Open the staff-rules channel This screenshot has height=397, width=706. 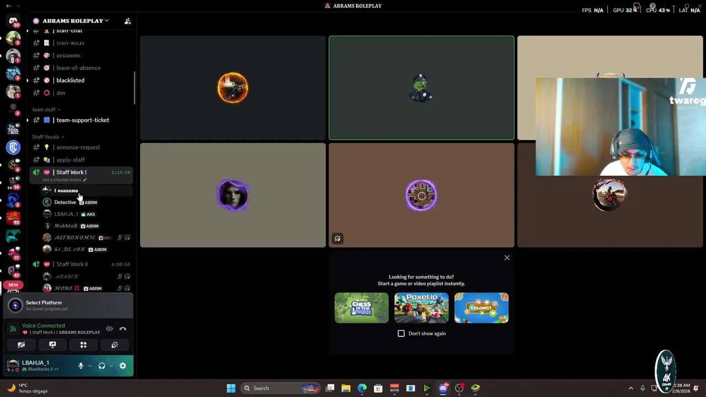point(81,43)
